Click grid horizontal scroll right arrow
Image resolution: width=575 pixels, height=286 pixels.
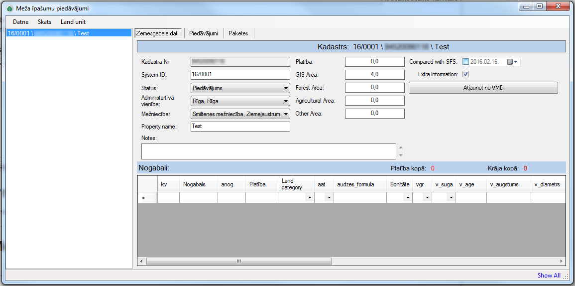tap(562, 261)
